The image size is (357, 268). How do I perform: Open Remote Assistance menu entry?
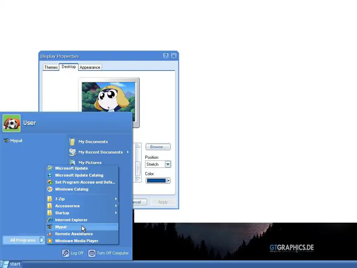[82, 234]
